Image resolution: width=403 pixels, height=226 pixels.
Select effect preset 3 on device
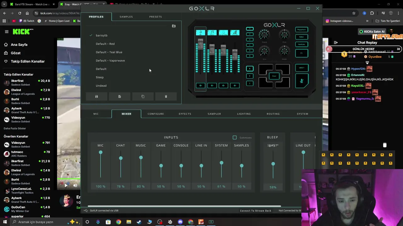(250, 40)
